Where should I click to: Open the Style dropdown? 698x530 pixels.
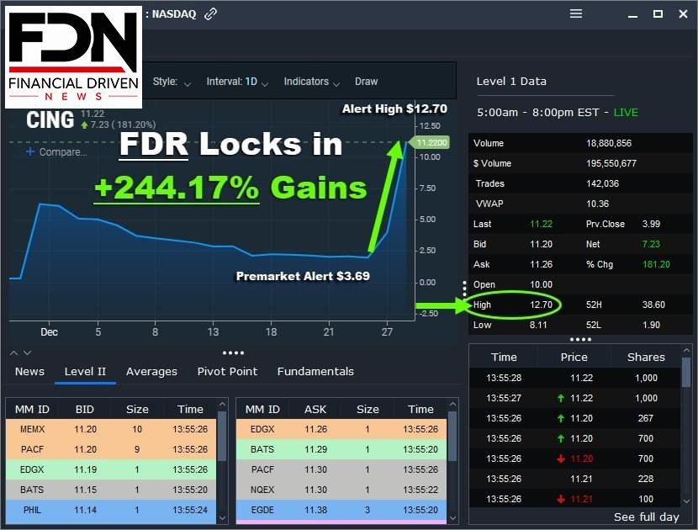172,82
